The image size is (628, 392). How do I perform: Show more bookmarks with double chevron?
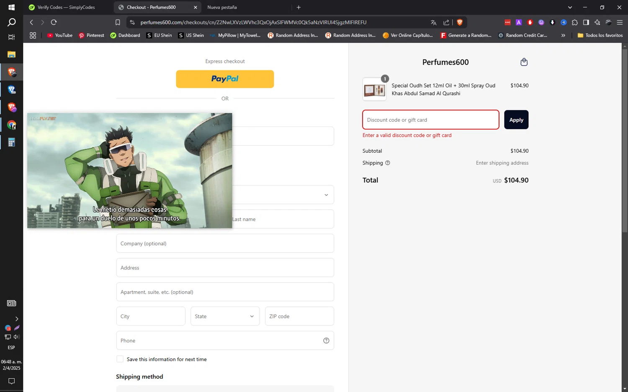click(563, 36)
